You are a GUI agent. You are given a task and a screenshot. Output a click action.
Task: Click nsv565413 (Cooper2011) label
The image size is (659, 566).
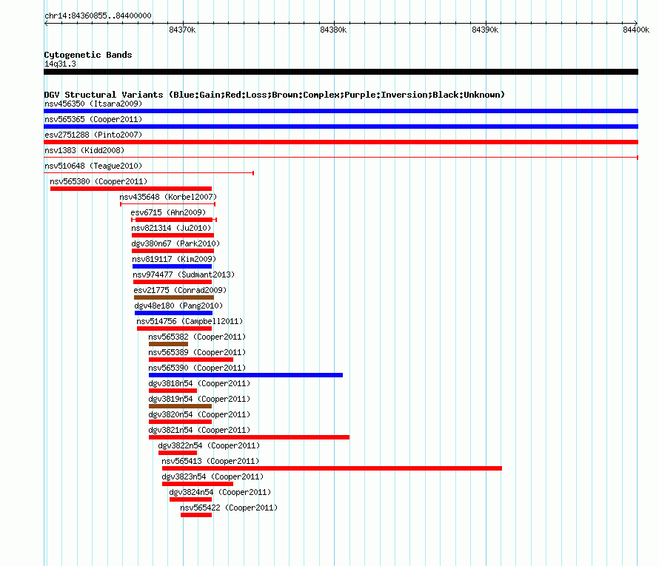210,461
